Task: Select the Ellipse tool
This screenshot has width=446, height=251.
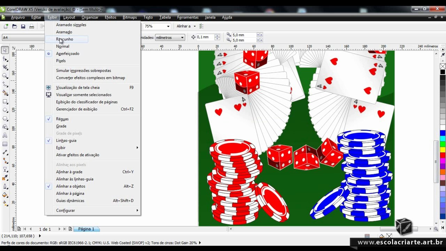Action: pos(5,110)
